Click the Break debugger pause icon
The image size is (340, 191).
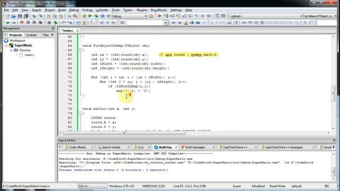[x=203, y=16]
